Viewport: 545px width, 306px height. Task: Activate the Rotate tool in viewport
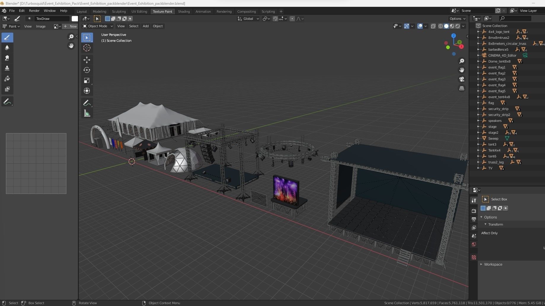[87, 70]
